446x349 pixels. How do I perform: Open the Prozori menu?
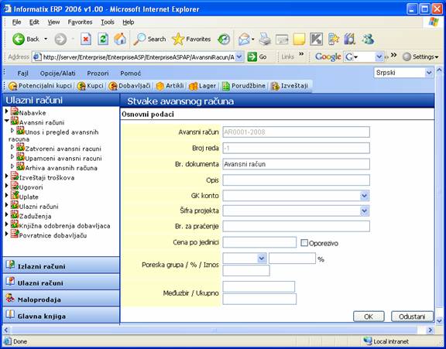(x=98, y=74)
